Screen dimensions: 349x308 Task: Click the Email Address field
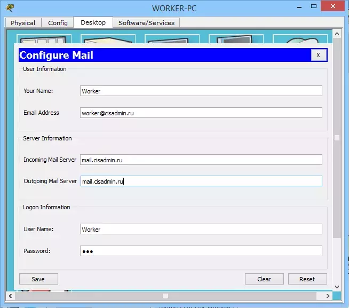(x=201, y=113)
